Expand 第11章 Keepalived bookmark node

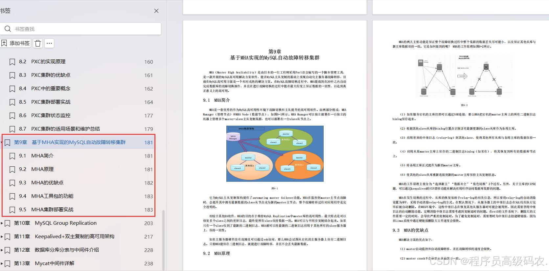pos(1,237)
